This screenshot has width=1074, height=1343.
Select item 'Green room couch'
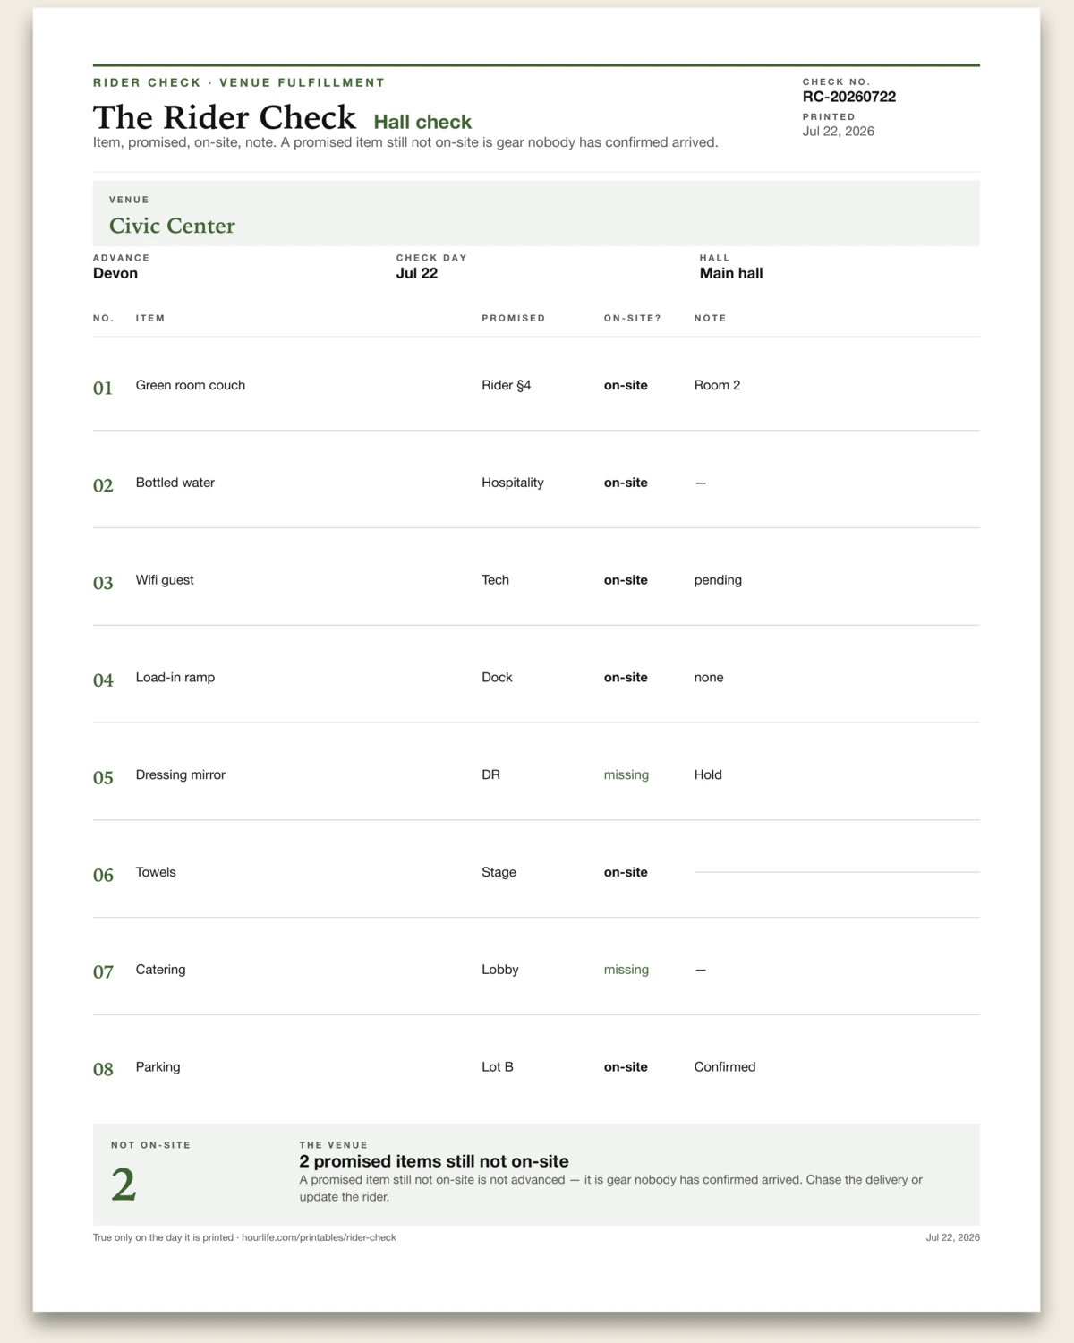point(191,385)
